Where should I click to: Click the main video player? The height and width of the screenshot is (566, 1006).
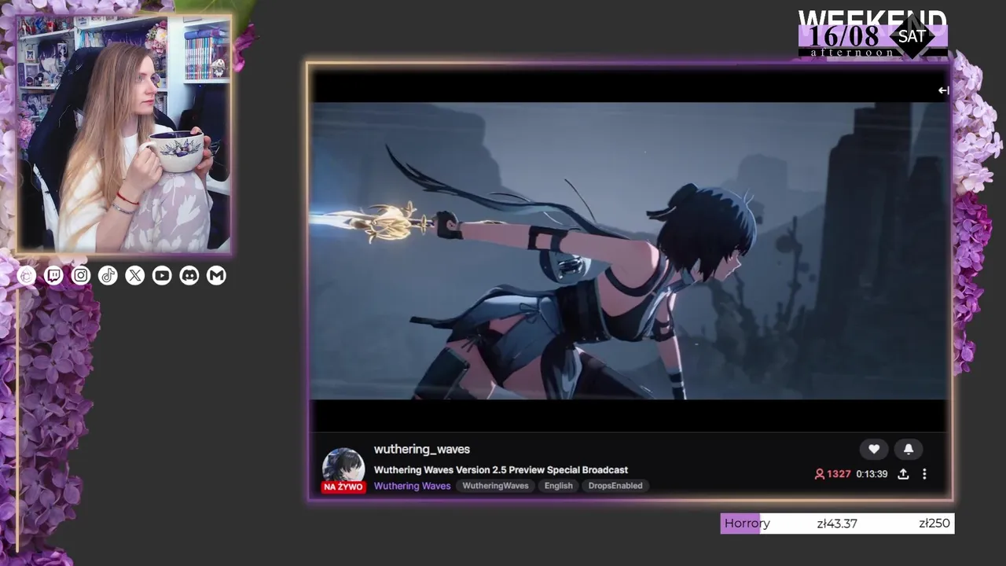(x=630, y=252)
